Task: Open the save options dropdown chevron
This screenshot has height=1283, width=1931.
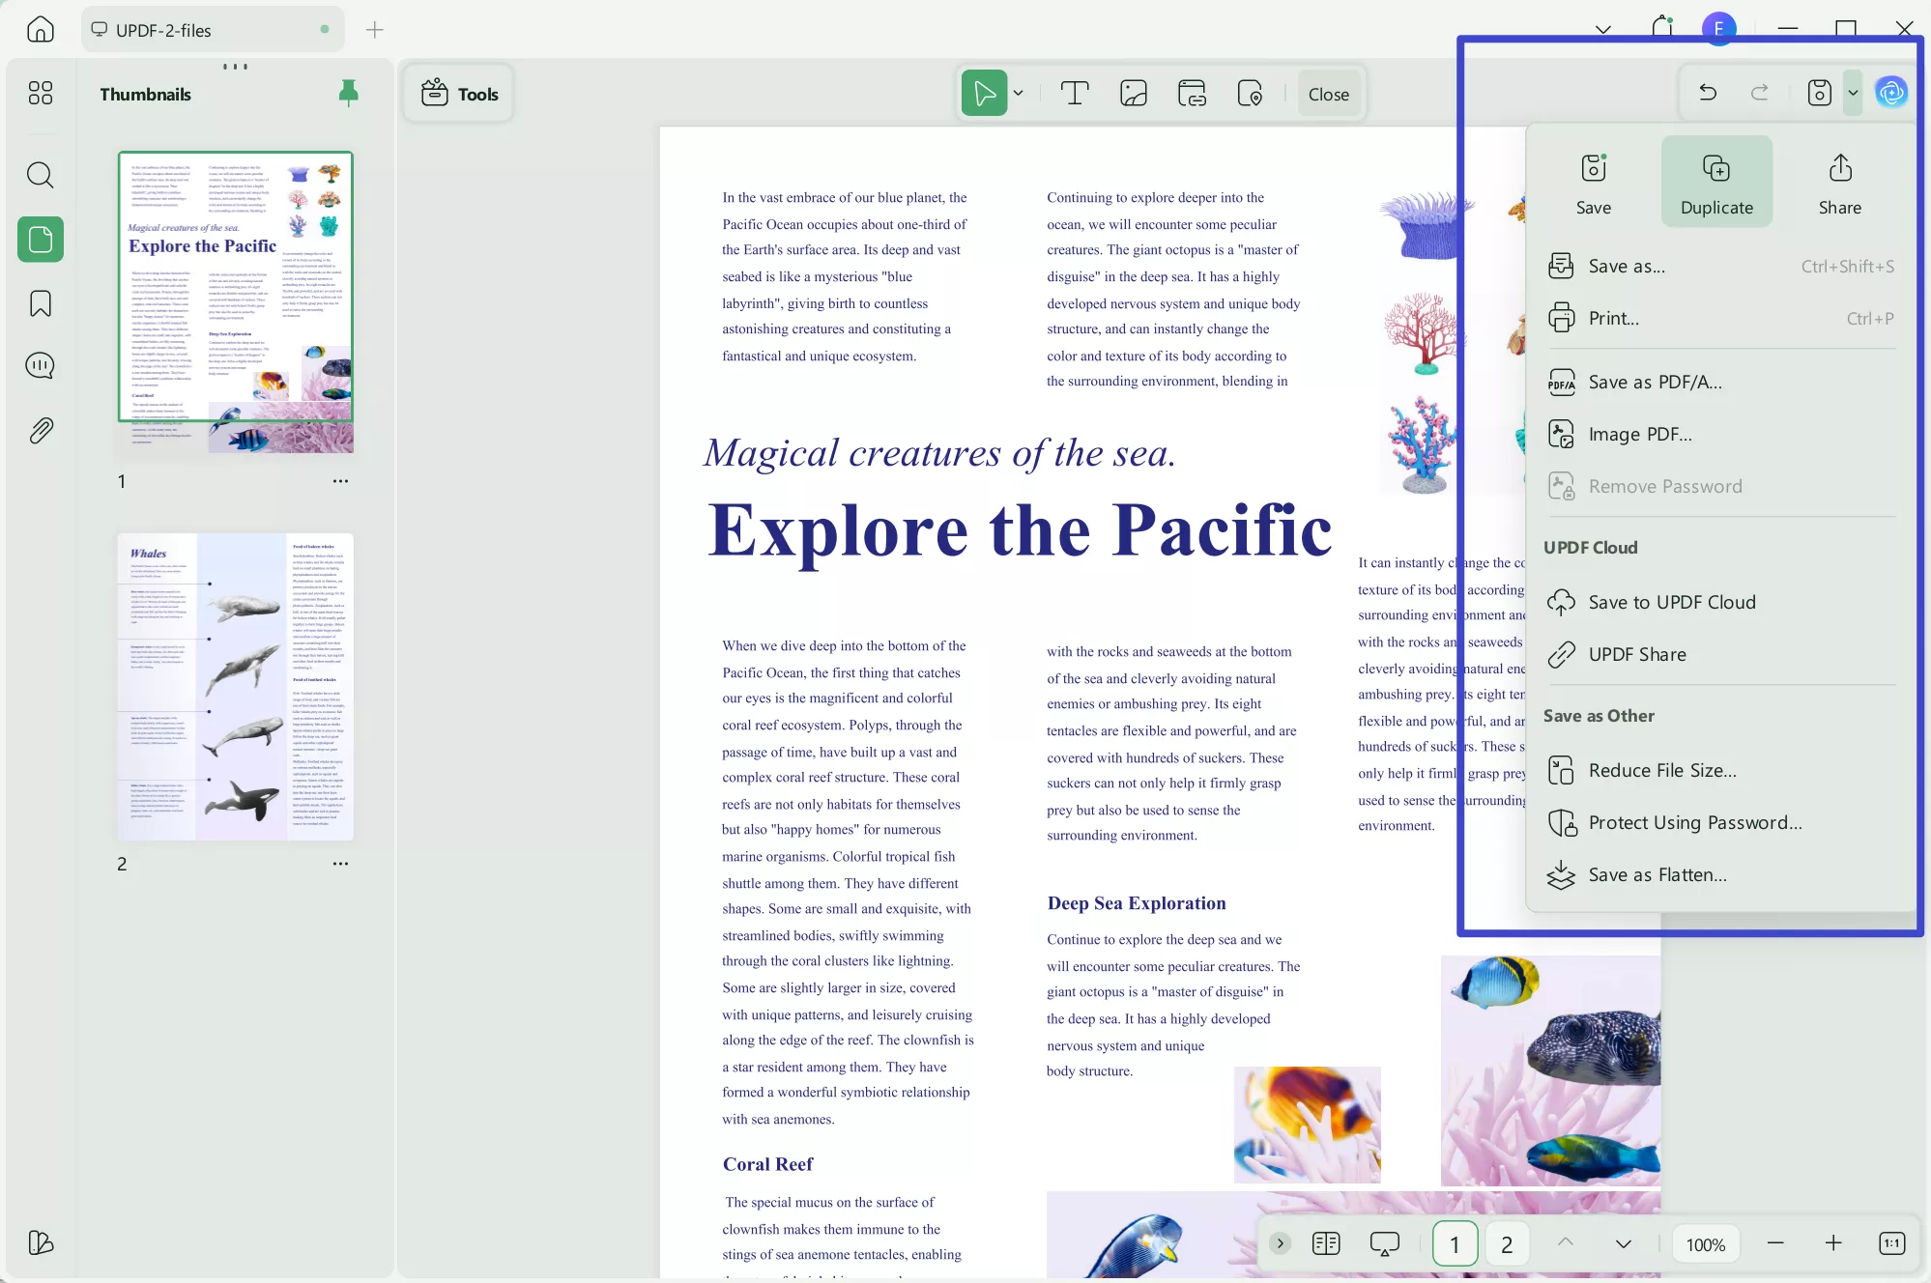Action: 1853,92
